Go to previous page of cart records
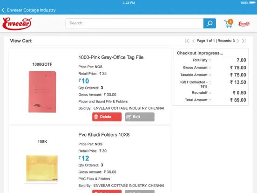 click(193, 41)
